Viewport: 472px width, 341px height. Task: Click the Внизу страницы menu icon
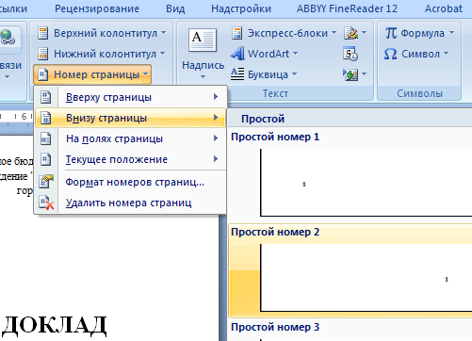coord(46,118)
